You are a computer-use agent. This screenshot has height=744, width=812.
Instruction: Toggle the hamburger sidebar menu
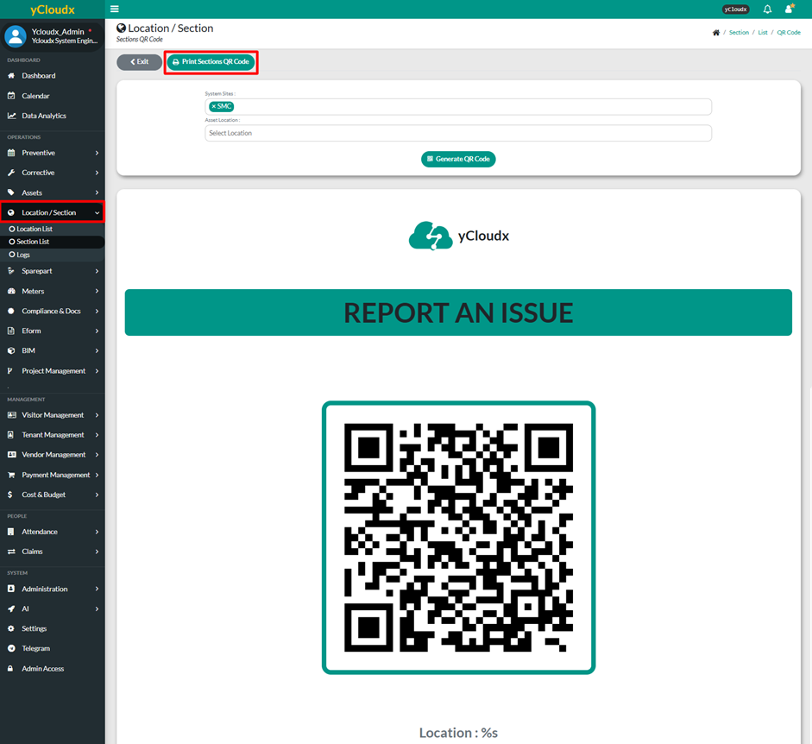pyautogui.click(x=115, y=9)
